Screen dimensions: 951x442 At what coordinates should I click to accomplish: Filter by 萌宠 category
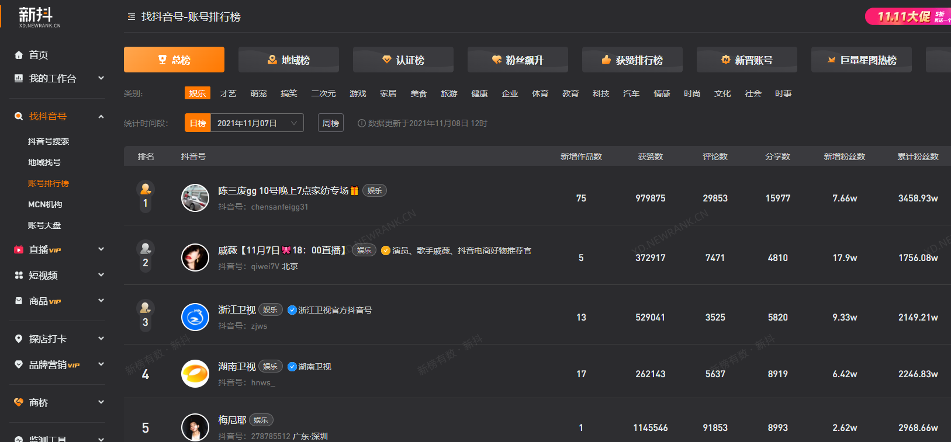point(258,93)
